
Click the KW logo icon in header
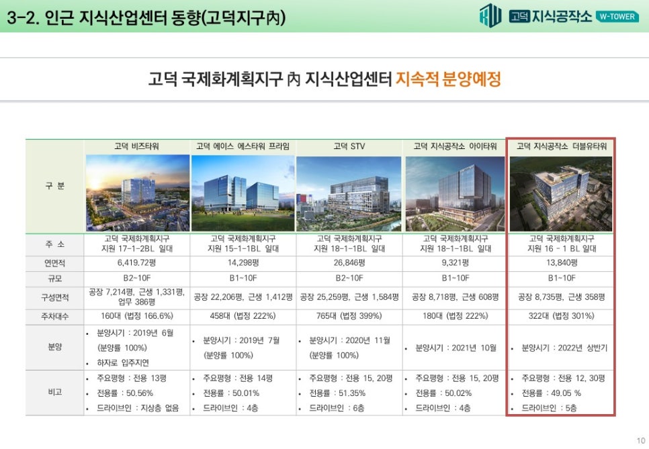pos(490,15)
